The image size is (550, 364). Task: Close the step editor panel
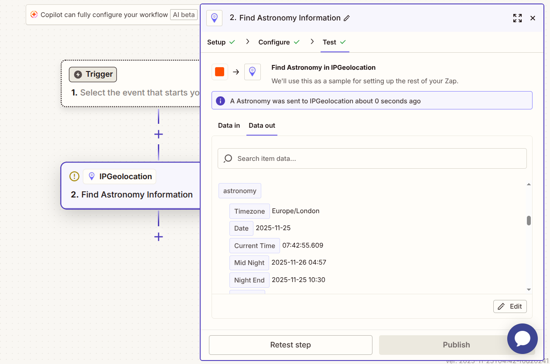(x=533, y=18)
